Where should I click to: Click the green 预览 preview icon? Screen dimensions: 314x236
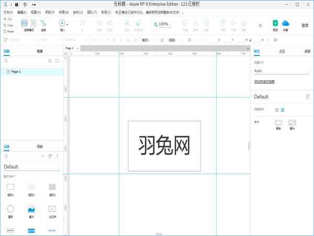tap(275, 23)
